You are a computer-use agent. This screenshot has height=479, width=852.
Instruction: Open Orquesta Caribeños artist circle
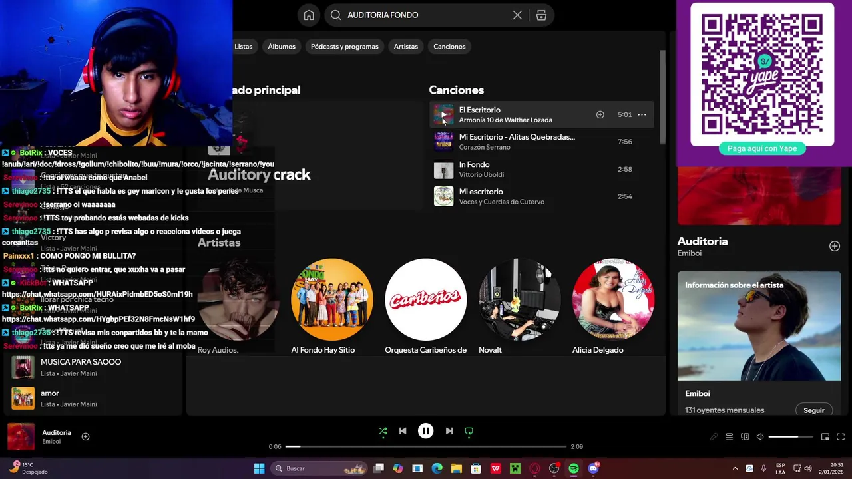click(x=425, y=299)
